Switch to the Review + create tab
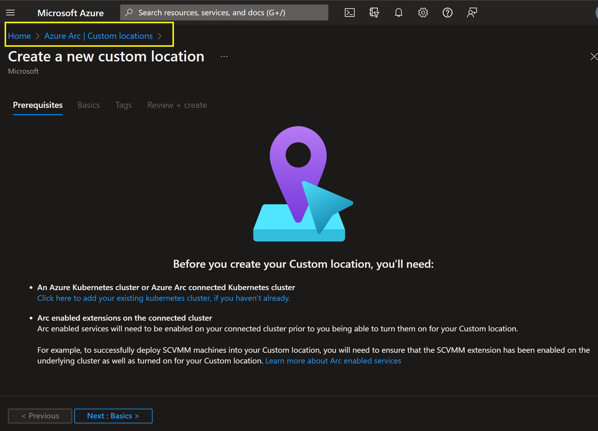598x431 pixels. (x=177, y=105)
